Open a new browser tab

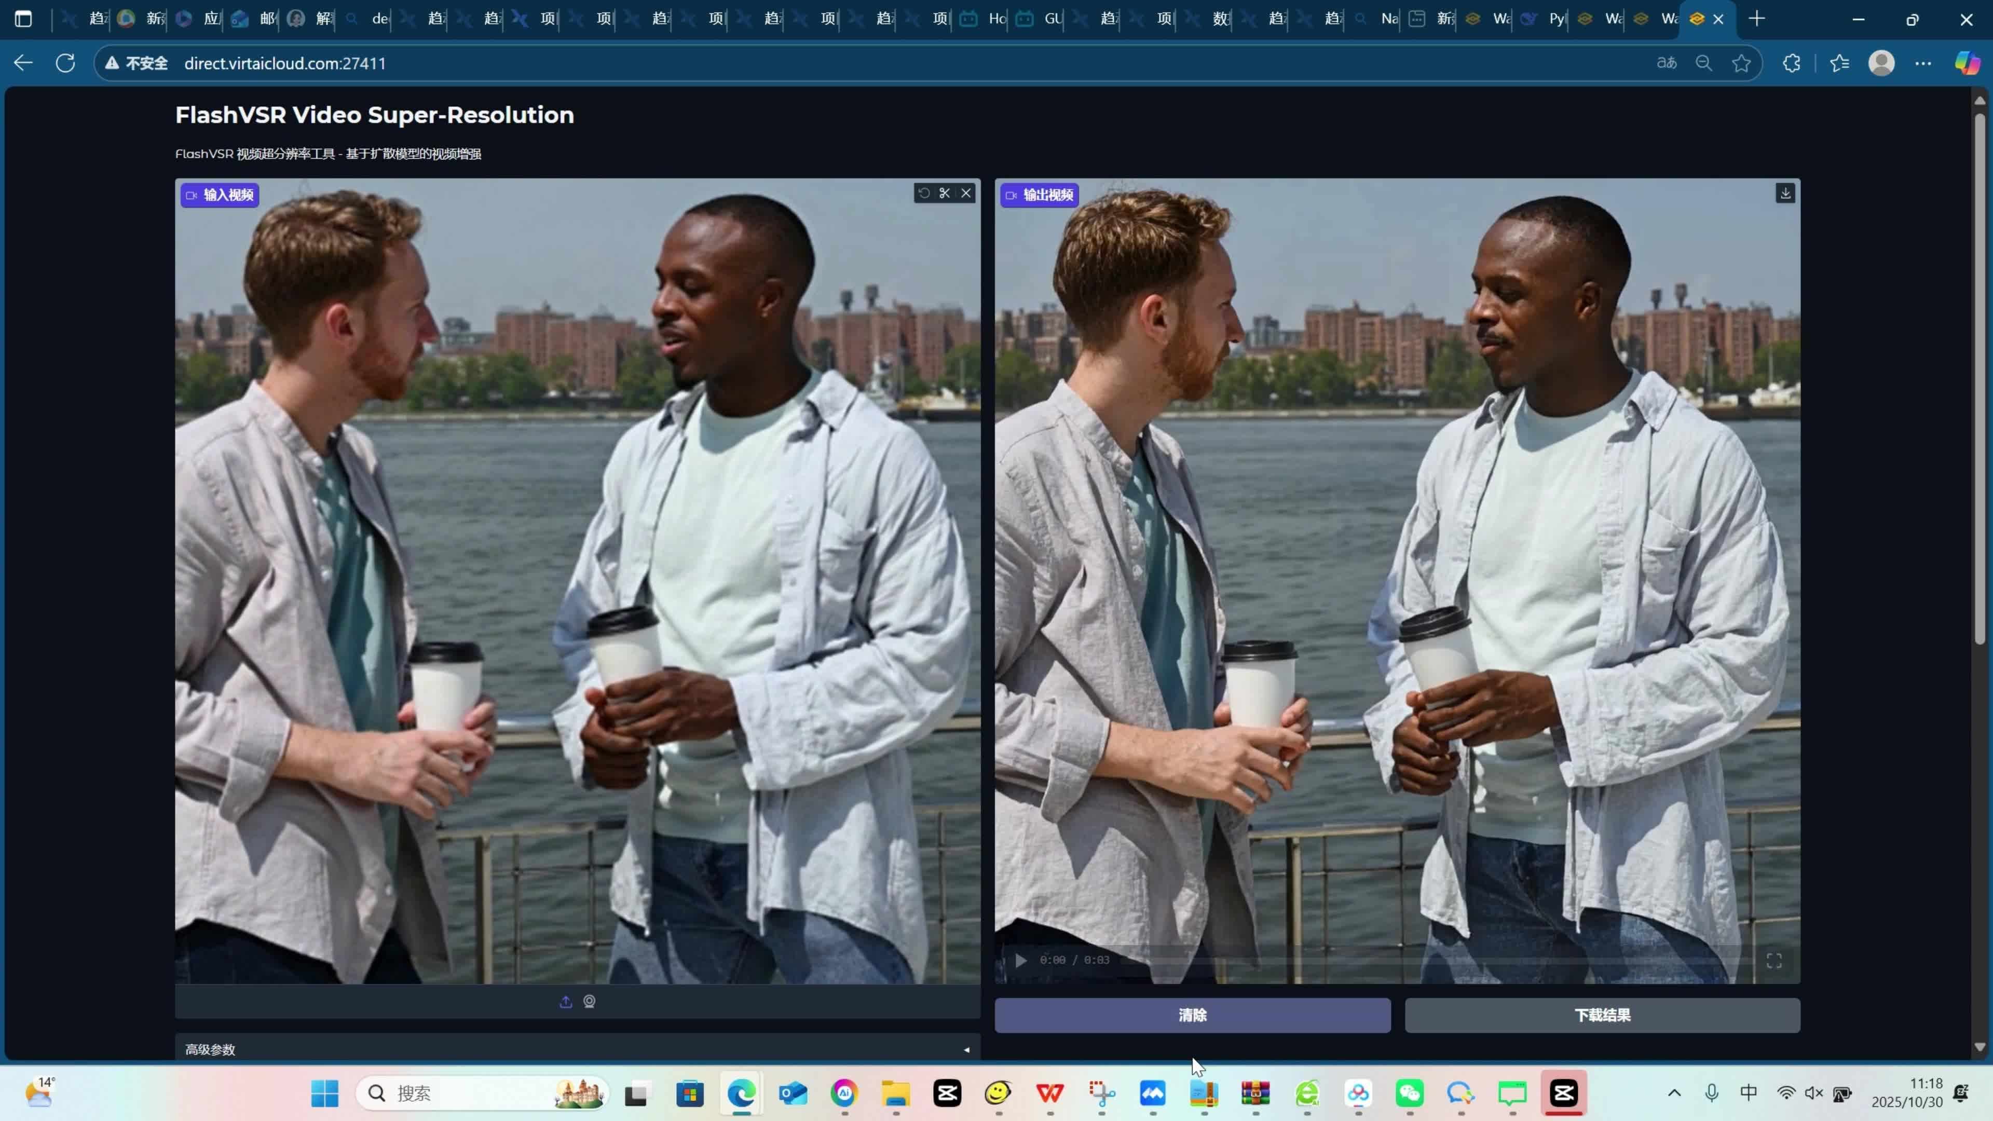[x=1757, y=19]
